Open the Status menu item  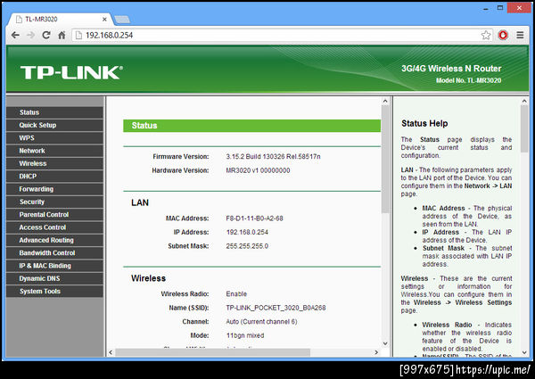[54, 112]
